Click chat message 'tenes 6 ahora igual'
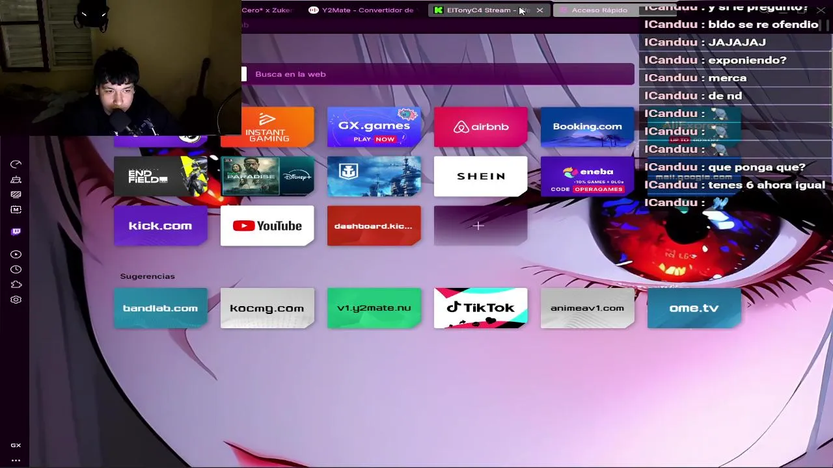 pos(767,185)
